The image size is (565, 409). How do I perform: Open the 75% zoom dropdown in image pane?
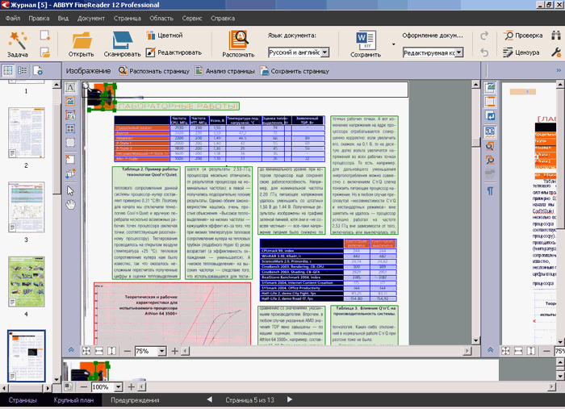pos(161,351)
